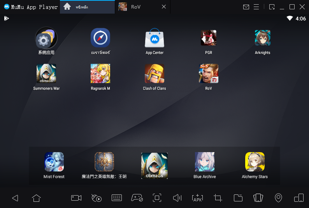Open the shared folder icon
Screen dimensions: 309x208
pyautogui.click(x=238, y=198)
